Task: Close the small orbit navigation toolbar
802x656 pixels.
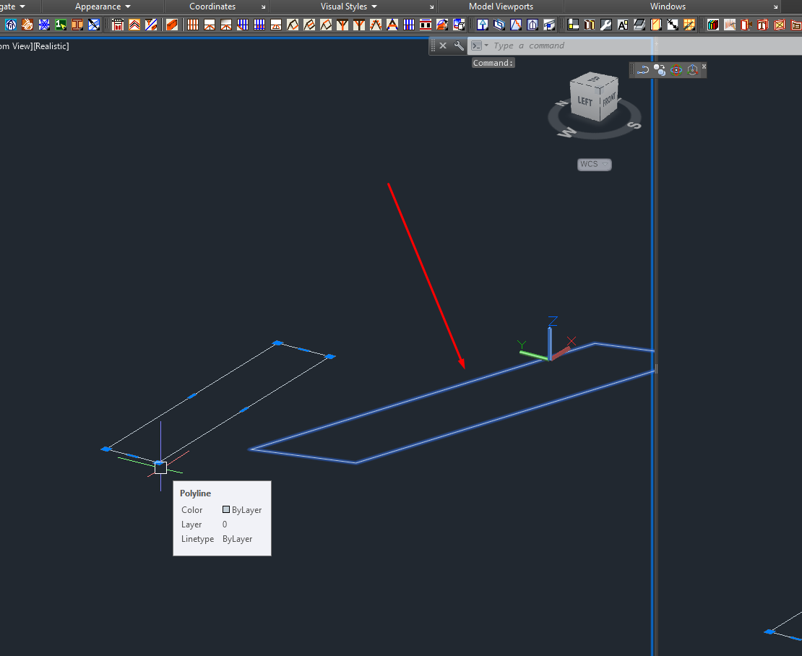Action: 704,66
